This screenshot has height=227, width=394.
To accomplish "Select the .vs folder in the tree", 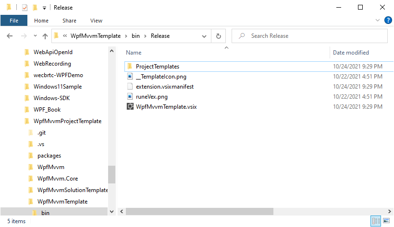I will click(41, 144).
